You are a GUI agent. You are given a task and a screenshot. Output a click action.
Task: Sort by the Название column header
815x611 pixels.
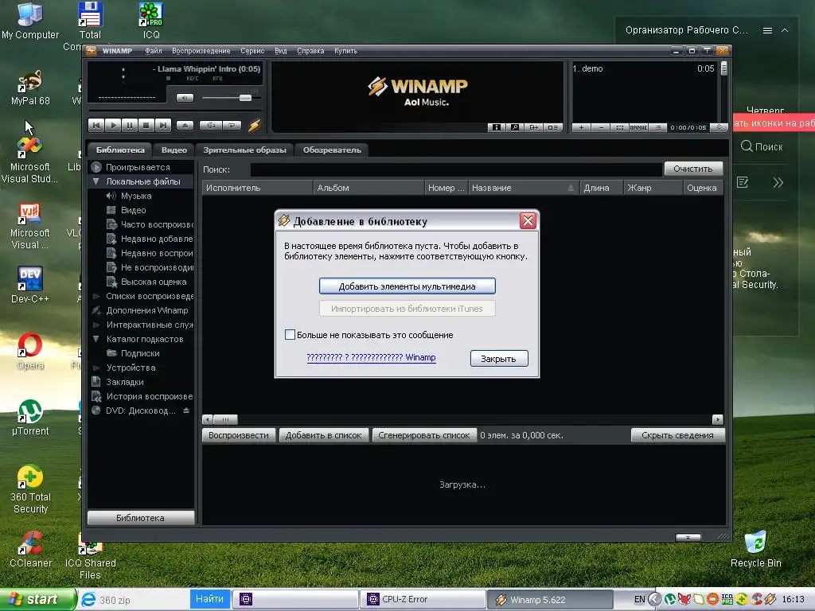coord(524,188)
